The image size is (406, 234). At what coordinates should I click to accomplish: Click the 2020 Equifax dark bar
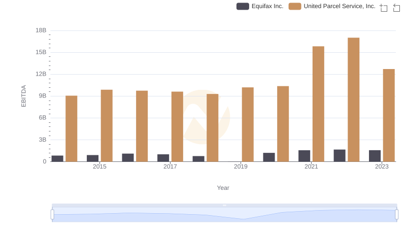[x=269, y=157]
